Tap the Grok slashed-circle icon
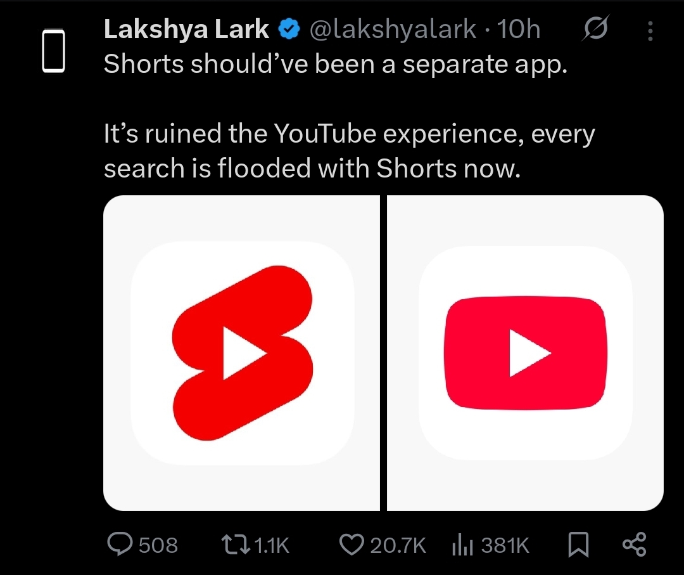 [596, 29]
